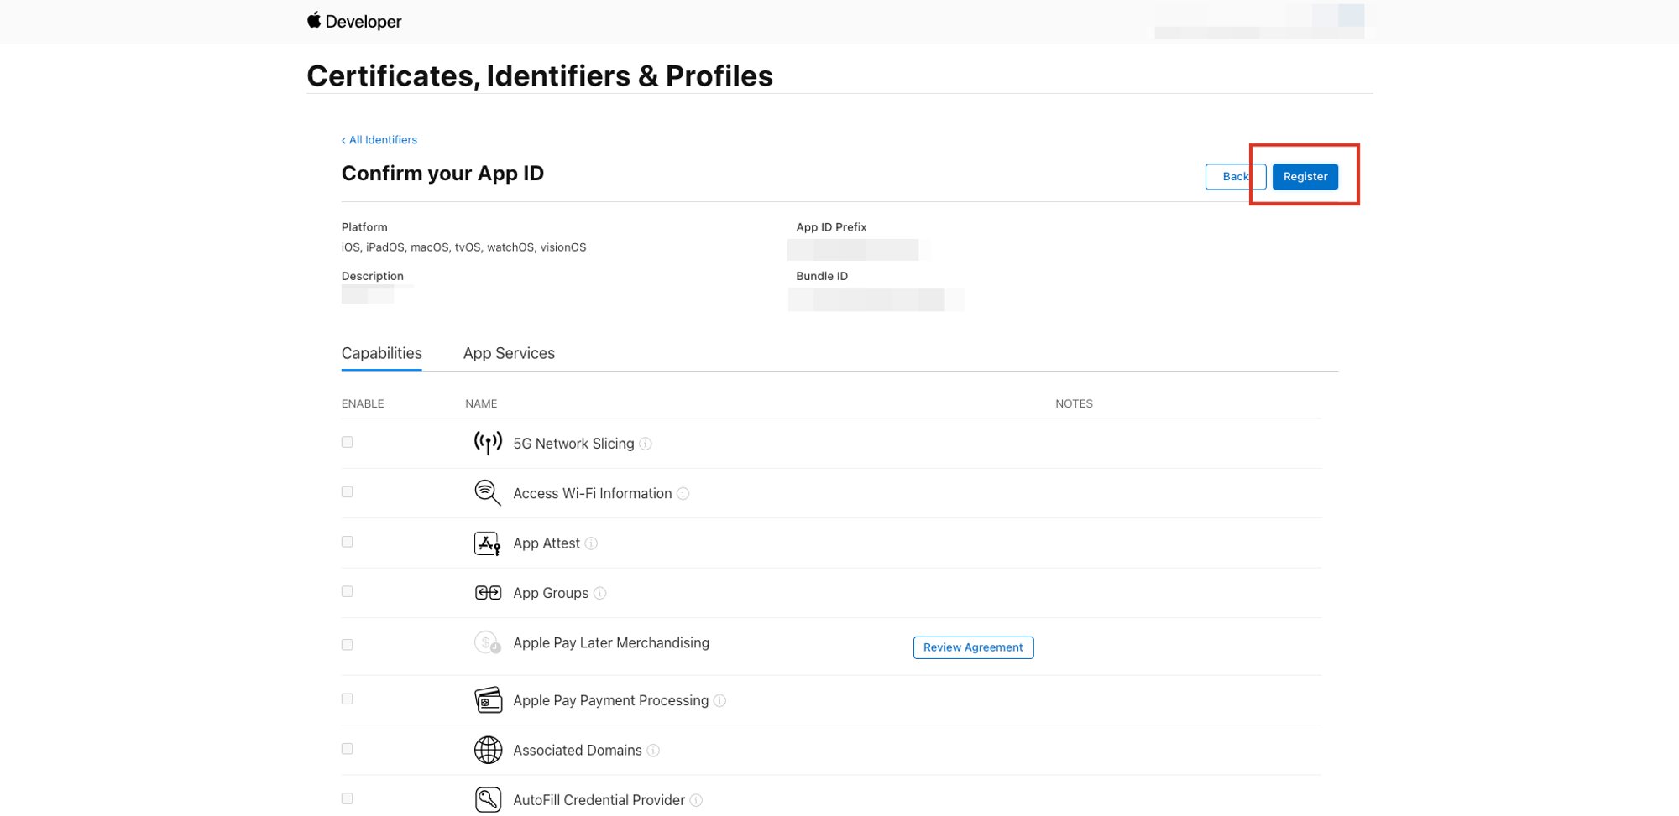The width and height of the screenshot is (1679, 816).
Task: Click the Back button
Action: coord(1234,176)
